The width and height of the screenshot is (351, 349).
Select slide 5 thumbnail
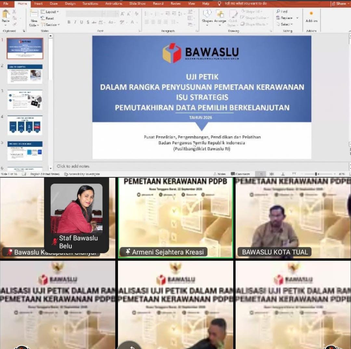(25, 151)
